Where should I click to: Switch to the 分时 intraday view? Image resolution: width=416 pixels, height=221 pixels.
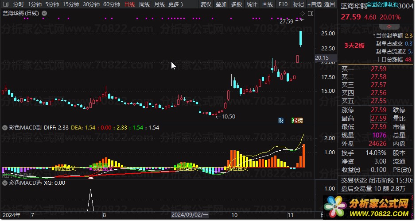(19, 4)
